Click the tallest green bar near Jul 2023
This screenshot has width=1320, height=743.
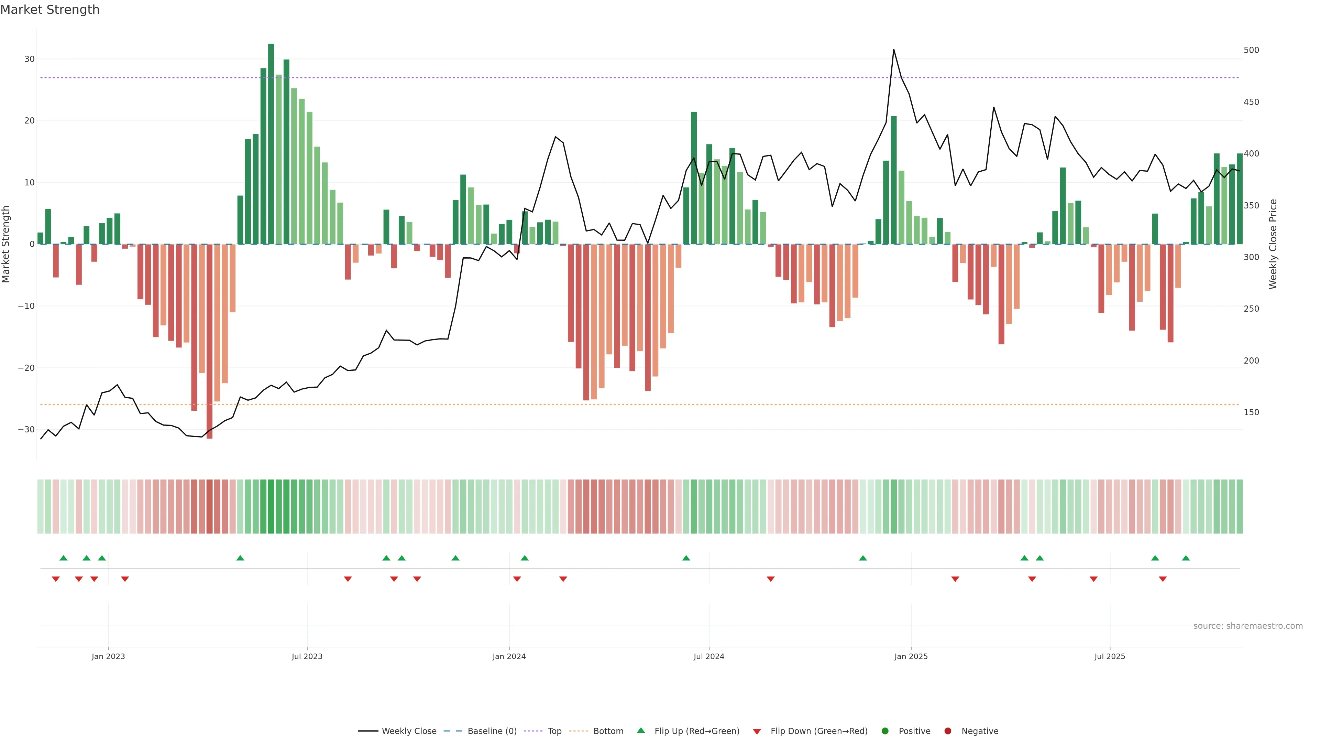(x=271, y=143)
